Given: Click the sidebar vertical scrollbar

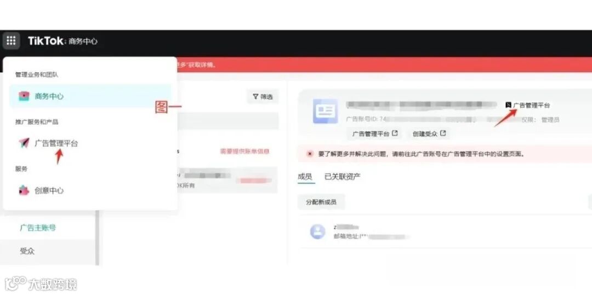Looking at the screenshot, I should tap(97, 238).
